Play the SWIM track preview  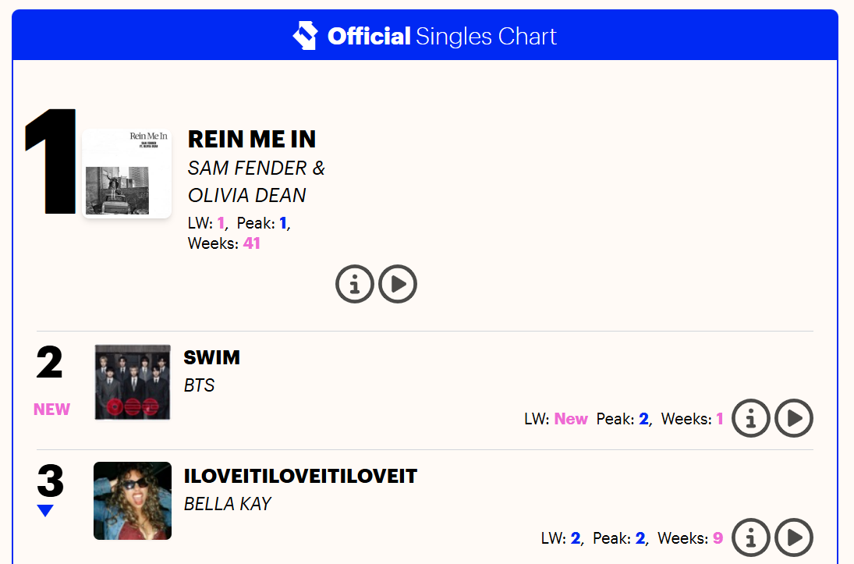point(794,418)
